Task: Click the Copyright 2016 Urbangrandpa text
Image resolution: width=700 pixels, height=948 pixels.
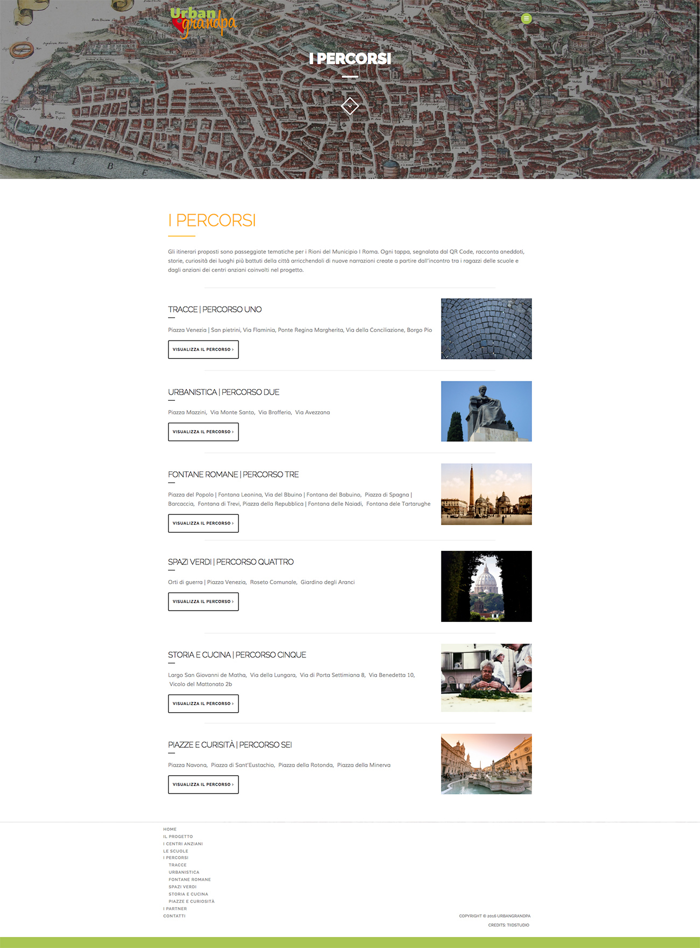Action: pyautogui.click(x=495, y=916)
